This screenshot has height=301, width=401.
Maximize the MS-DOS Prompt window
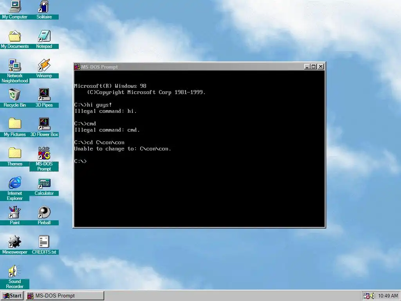pyautogui.click(x=314, y=67)
